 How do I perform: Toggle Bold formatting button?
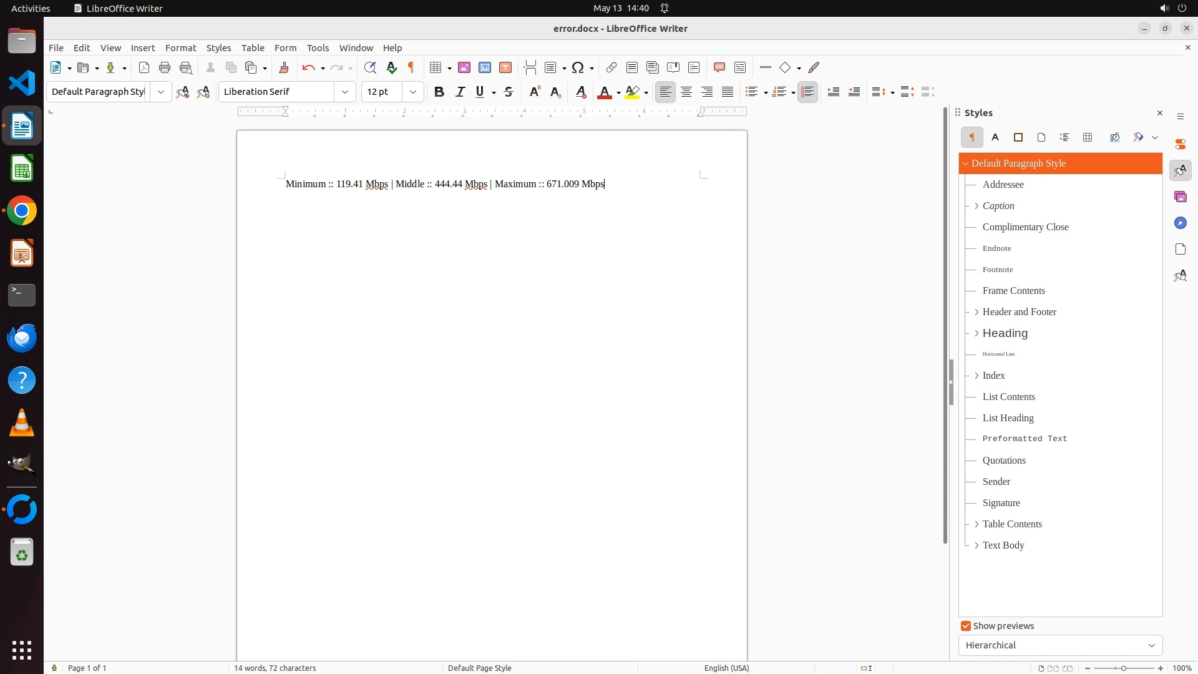(439, 92)
